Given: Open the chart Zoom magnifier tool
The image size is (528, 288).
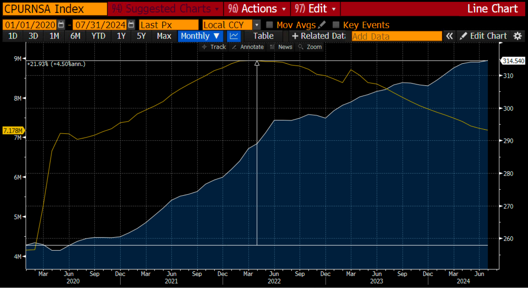Looking at the screenshot, I should click(x=310, y=47).
